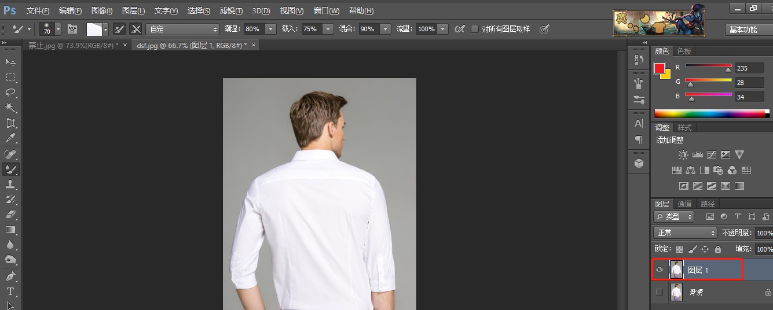The image size is (773, 310).
Task: Open the 自定 brush combination dropdown
Action: click(x=182, y=29)
